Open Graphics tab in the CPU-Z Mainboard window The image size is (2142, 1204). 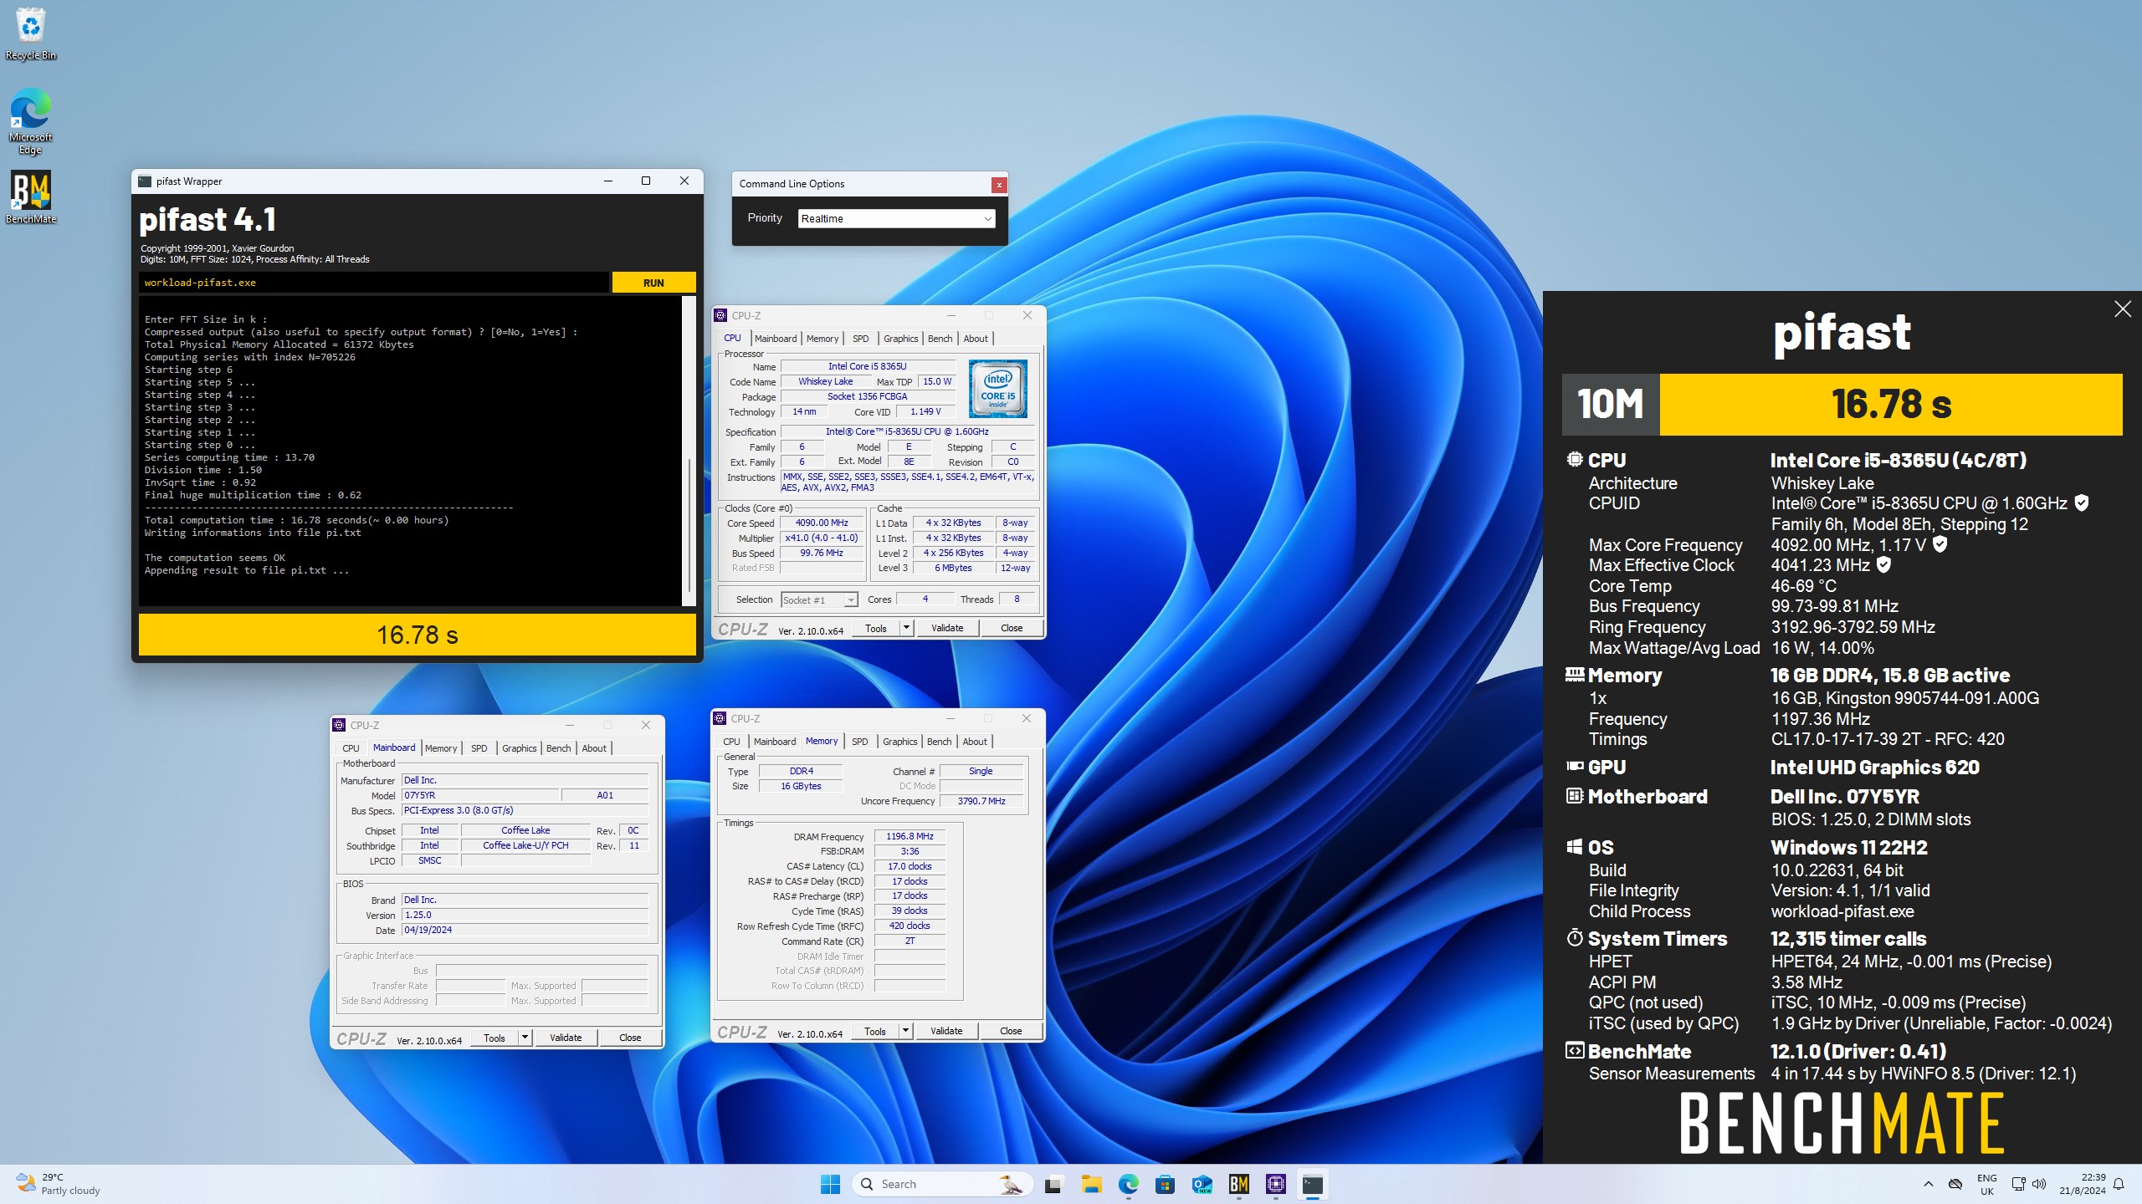point(519,748)
